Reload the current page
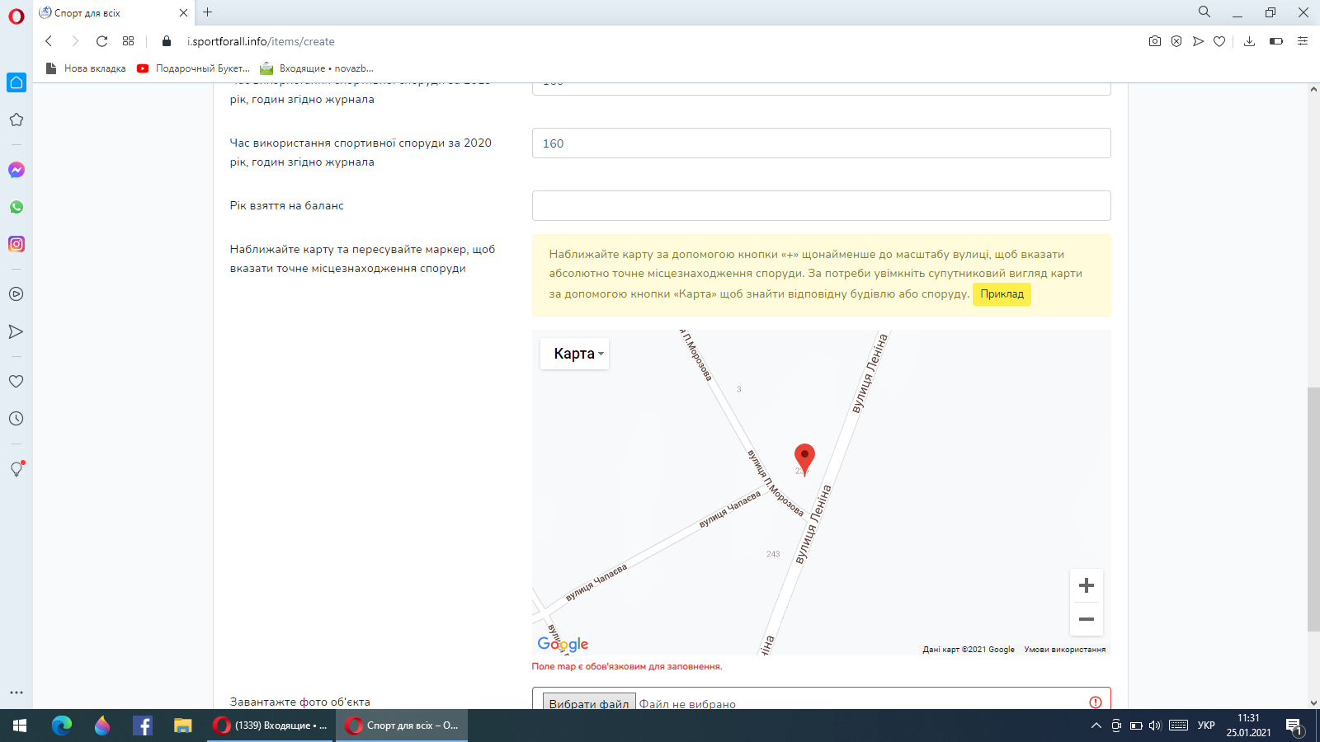1320x742 pixels. 101,41
